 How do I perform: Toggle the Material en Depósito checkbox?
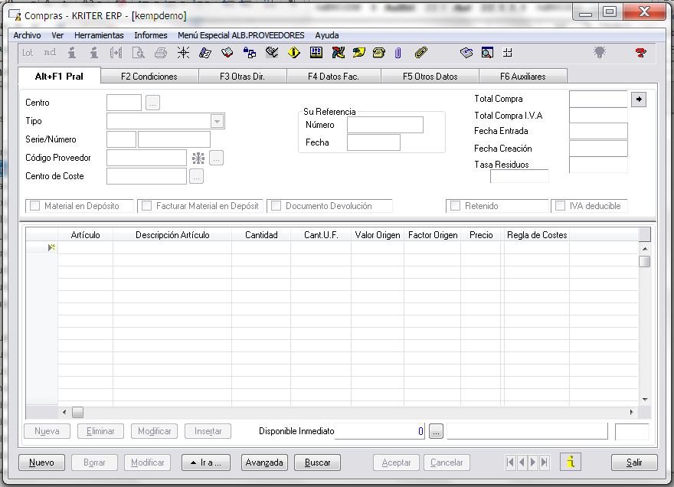[x=34, y=206]
